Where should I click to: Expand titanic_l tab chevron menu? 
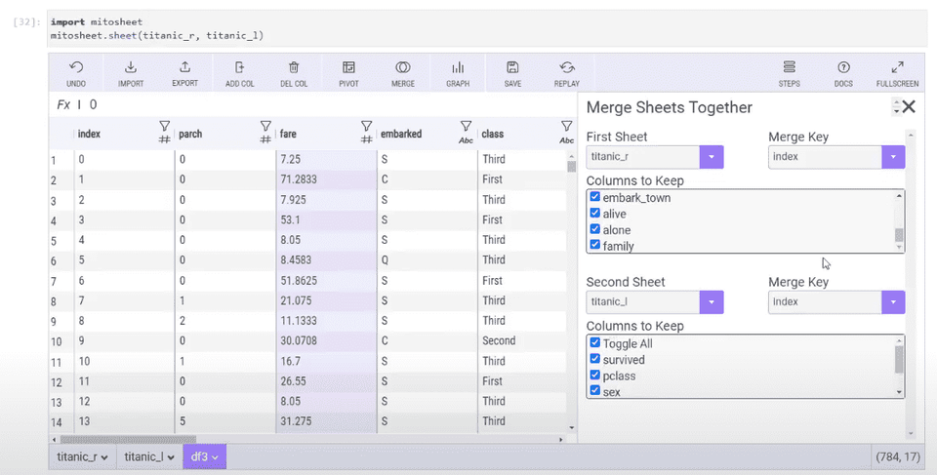coord(171,457)
